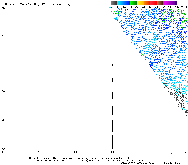The image size is (188, 165).
Task: Click latitude label '-20'
Action: [x=2, y=8]
